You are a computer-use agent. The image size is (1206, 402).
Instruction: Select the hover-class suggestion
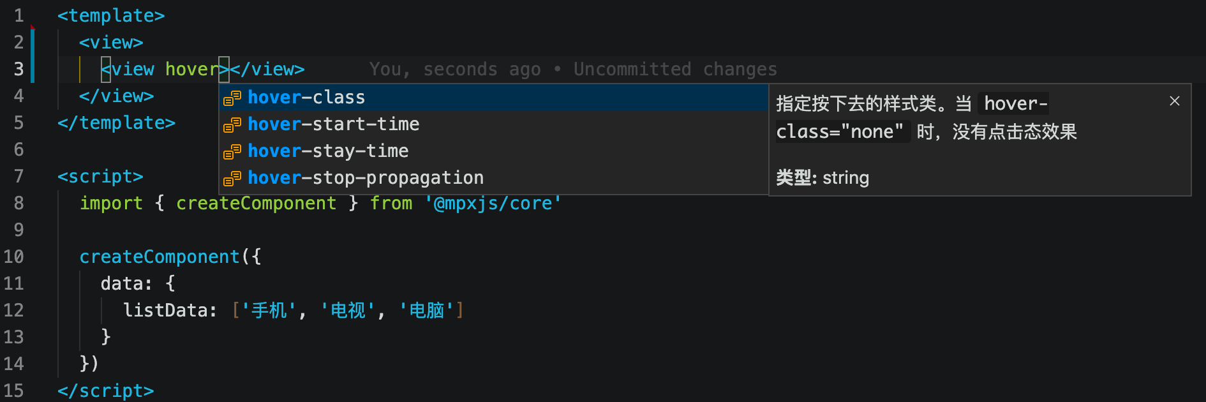pos(493,97)
